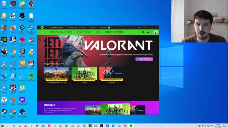Open the taskbar clock and date
Screen dimensions: 228x128
tap(218, 126)
